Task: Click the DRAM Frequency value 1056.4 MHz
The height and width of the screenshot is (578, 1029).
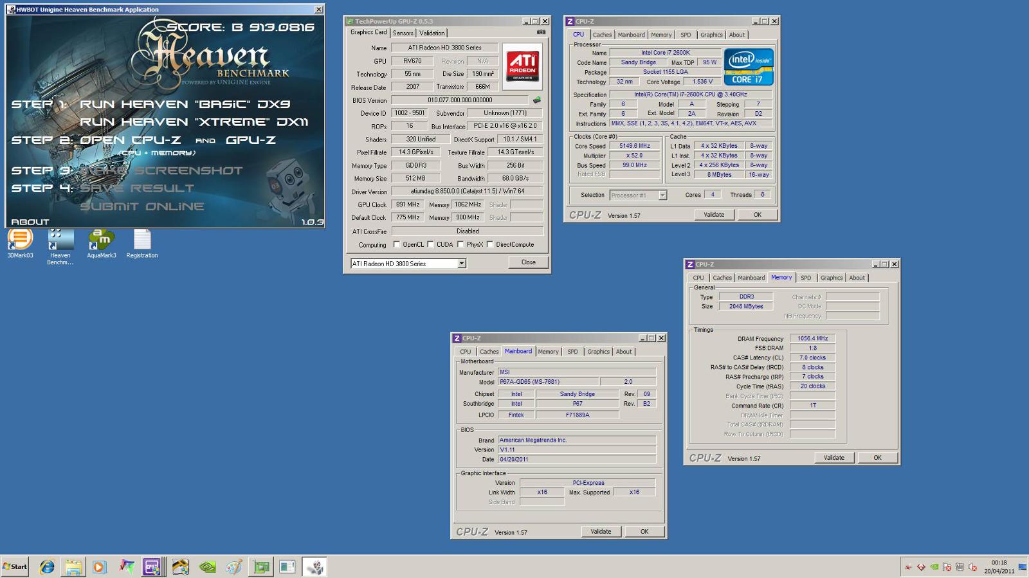Action: (812, 338)
